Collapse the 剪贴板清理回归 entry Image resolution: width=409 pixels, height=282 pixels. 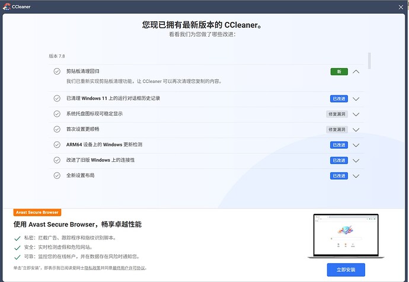(x=356, y=72)
